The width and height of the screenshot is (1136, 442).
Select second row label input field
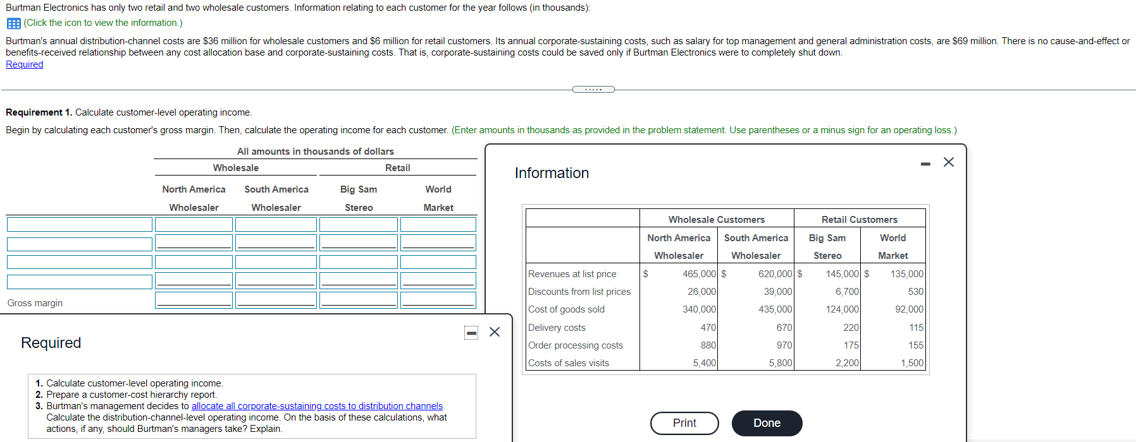(80, 244)
